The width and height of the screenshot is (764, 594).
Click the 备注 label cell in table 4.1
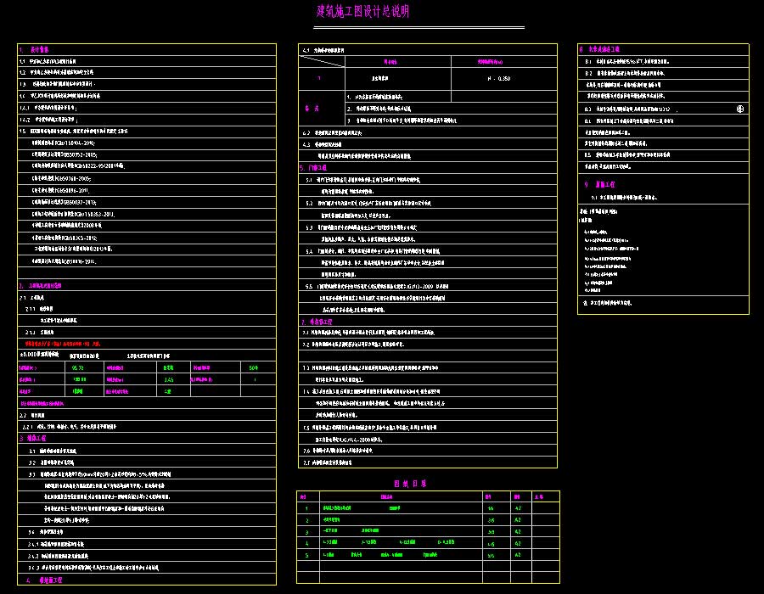pos(312,109)
